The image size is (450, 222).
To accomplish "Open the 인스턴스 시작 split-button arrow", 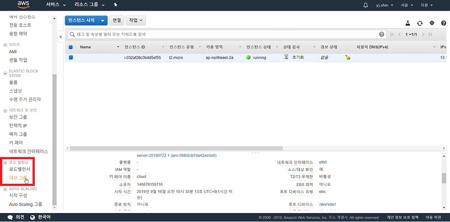I will point(103,20).
